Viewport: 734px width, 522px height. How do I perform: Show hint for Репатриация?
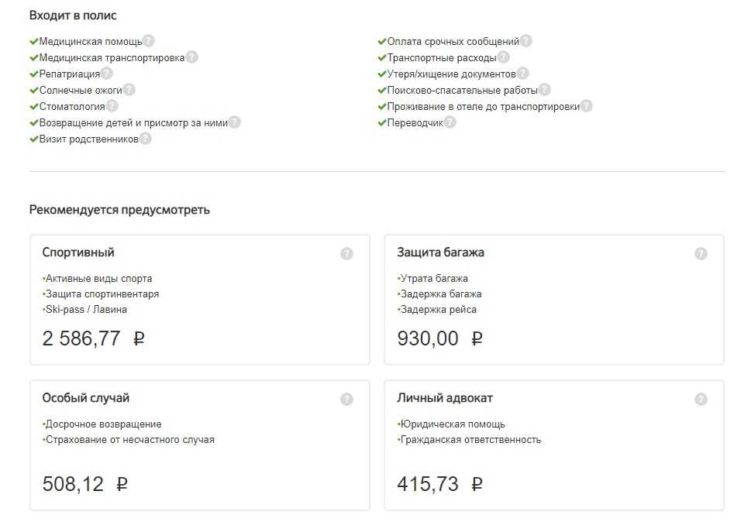(107, 74)
